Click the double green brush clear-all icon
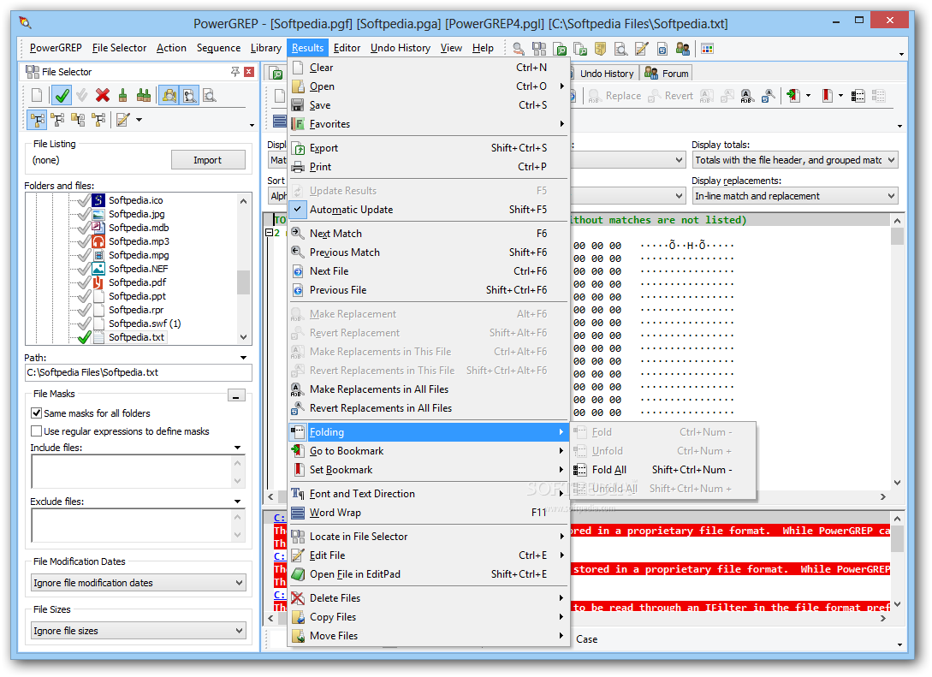The image size is (932, 677). click(x=143, y=95)
